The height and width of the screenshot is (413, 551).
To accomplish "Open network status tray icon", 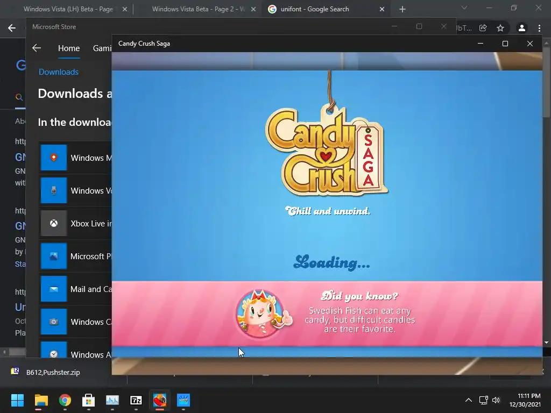I will [484, 400].
